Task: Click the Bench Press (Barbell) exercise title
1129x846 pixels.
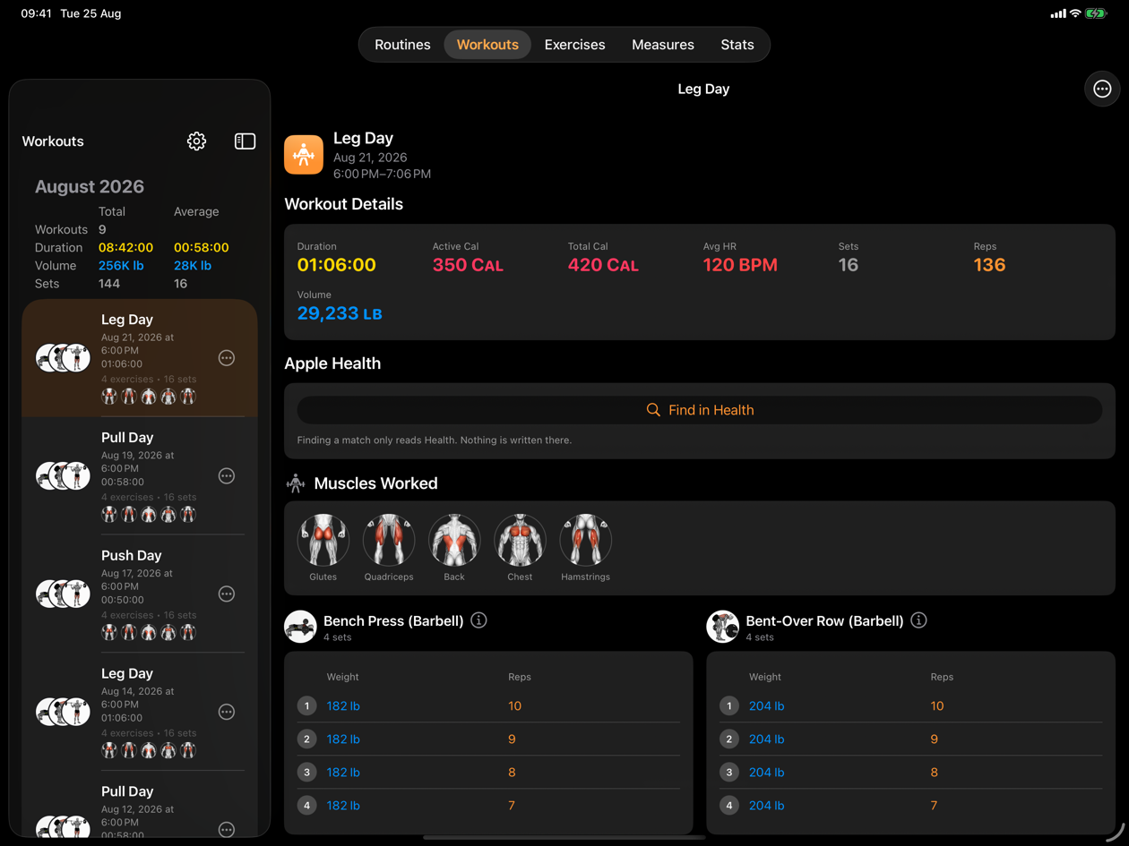Action: click(393, 620)
